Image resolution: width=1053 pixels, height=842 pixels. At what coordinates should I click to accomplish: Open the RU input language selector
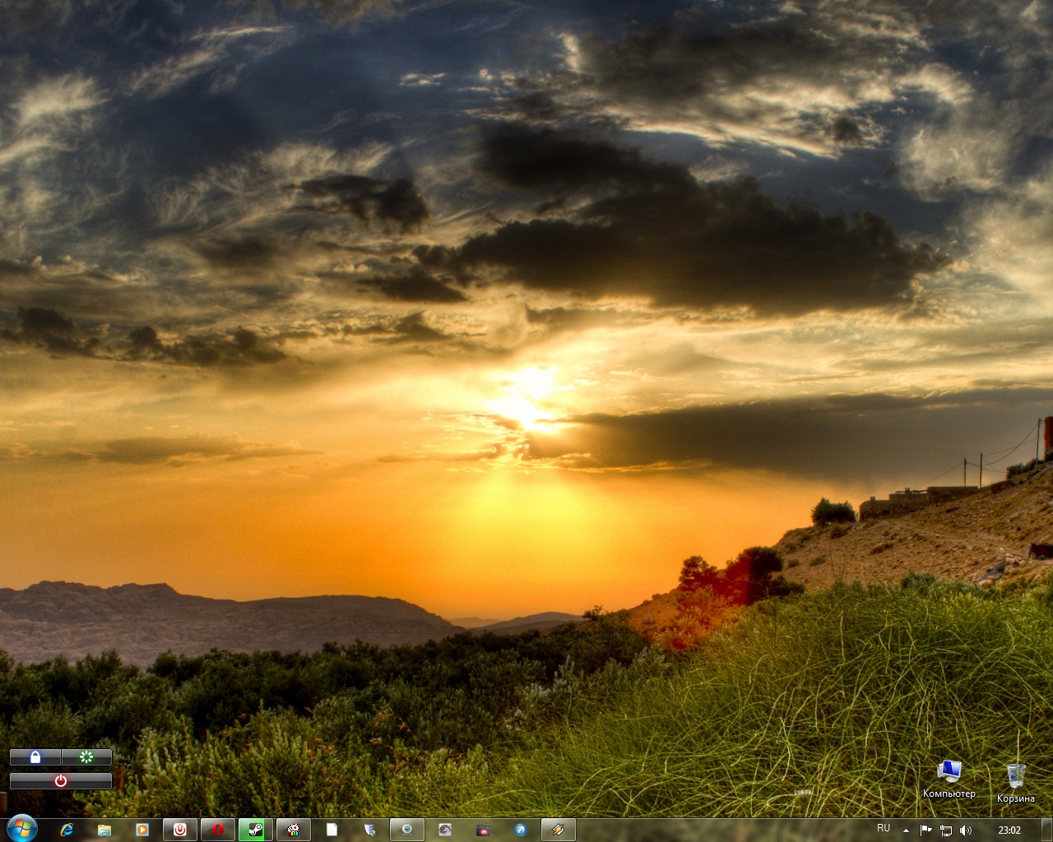tap(884, 829)
